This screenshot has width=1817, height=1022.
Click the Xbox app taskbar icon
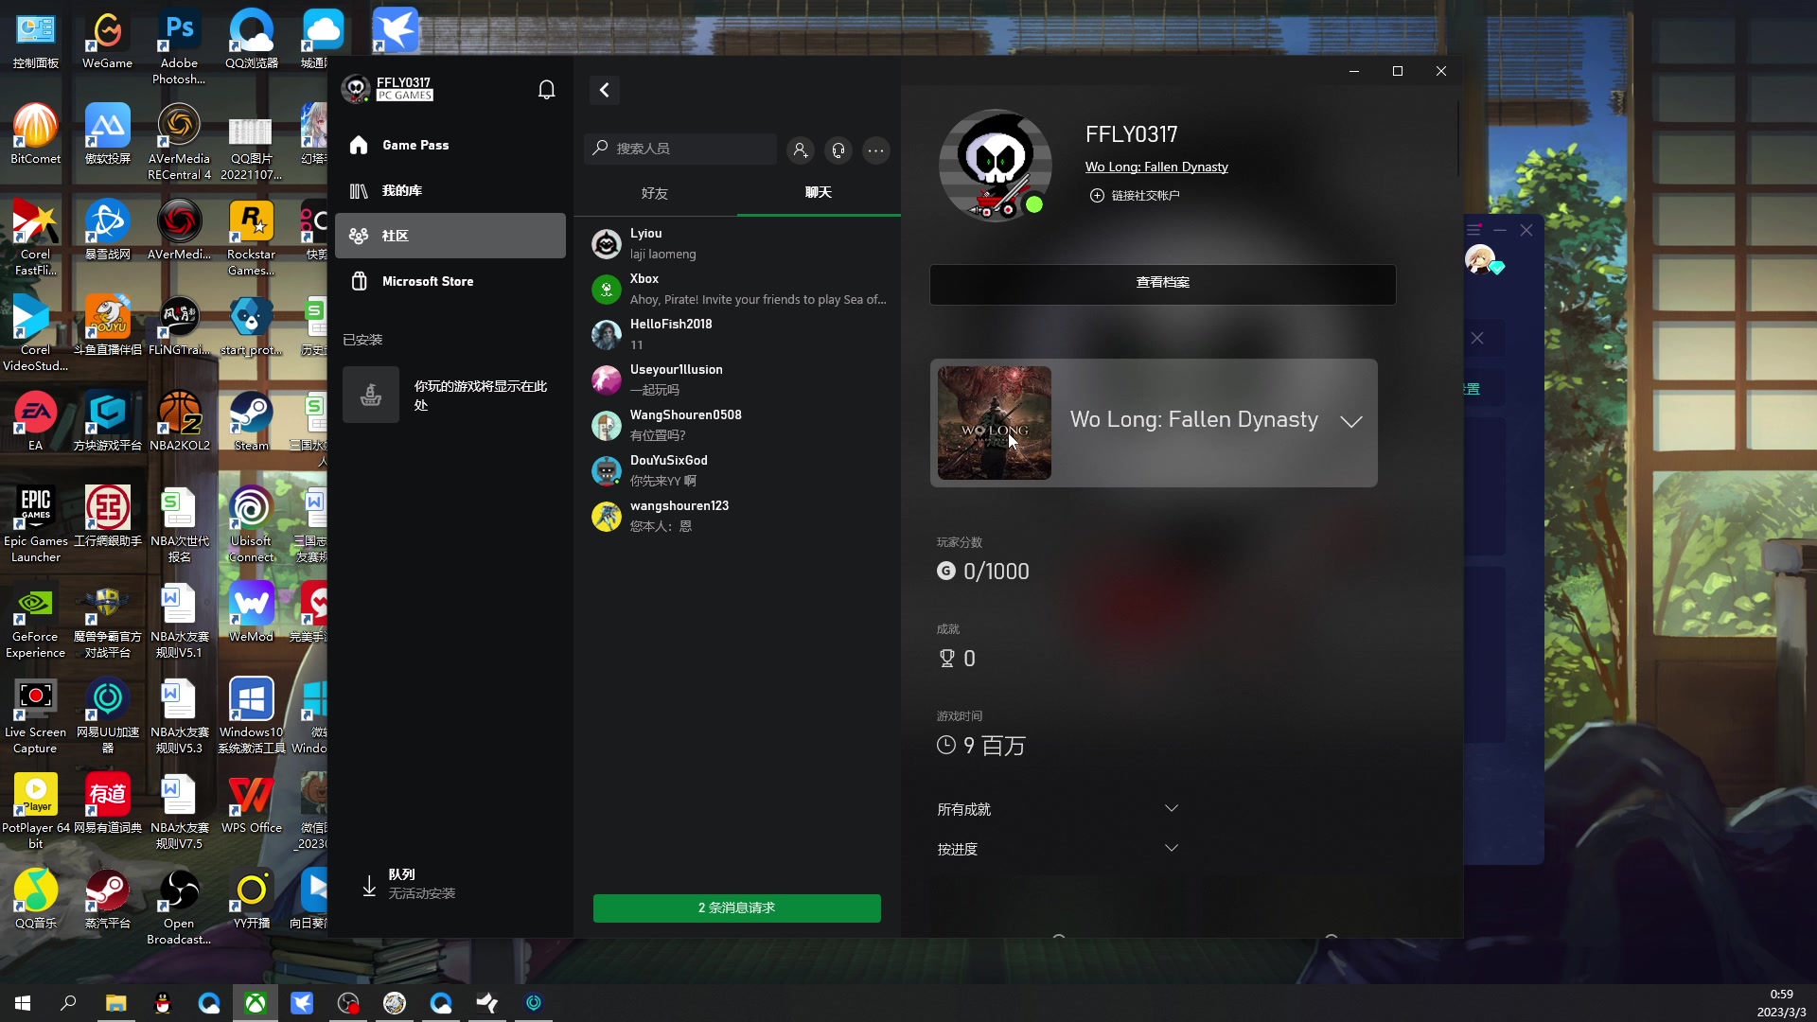pos(256,1003)
